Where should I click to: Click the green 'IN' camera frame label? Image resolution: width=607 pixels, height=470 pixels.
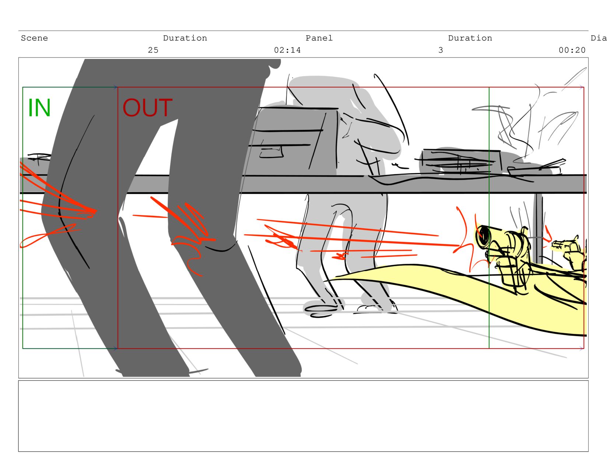[39, 108]
